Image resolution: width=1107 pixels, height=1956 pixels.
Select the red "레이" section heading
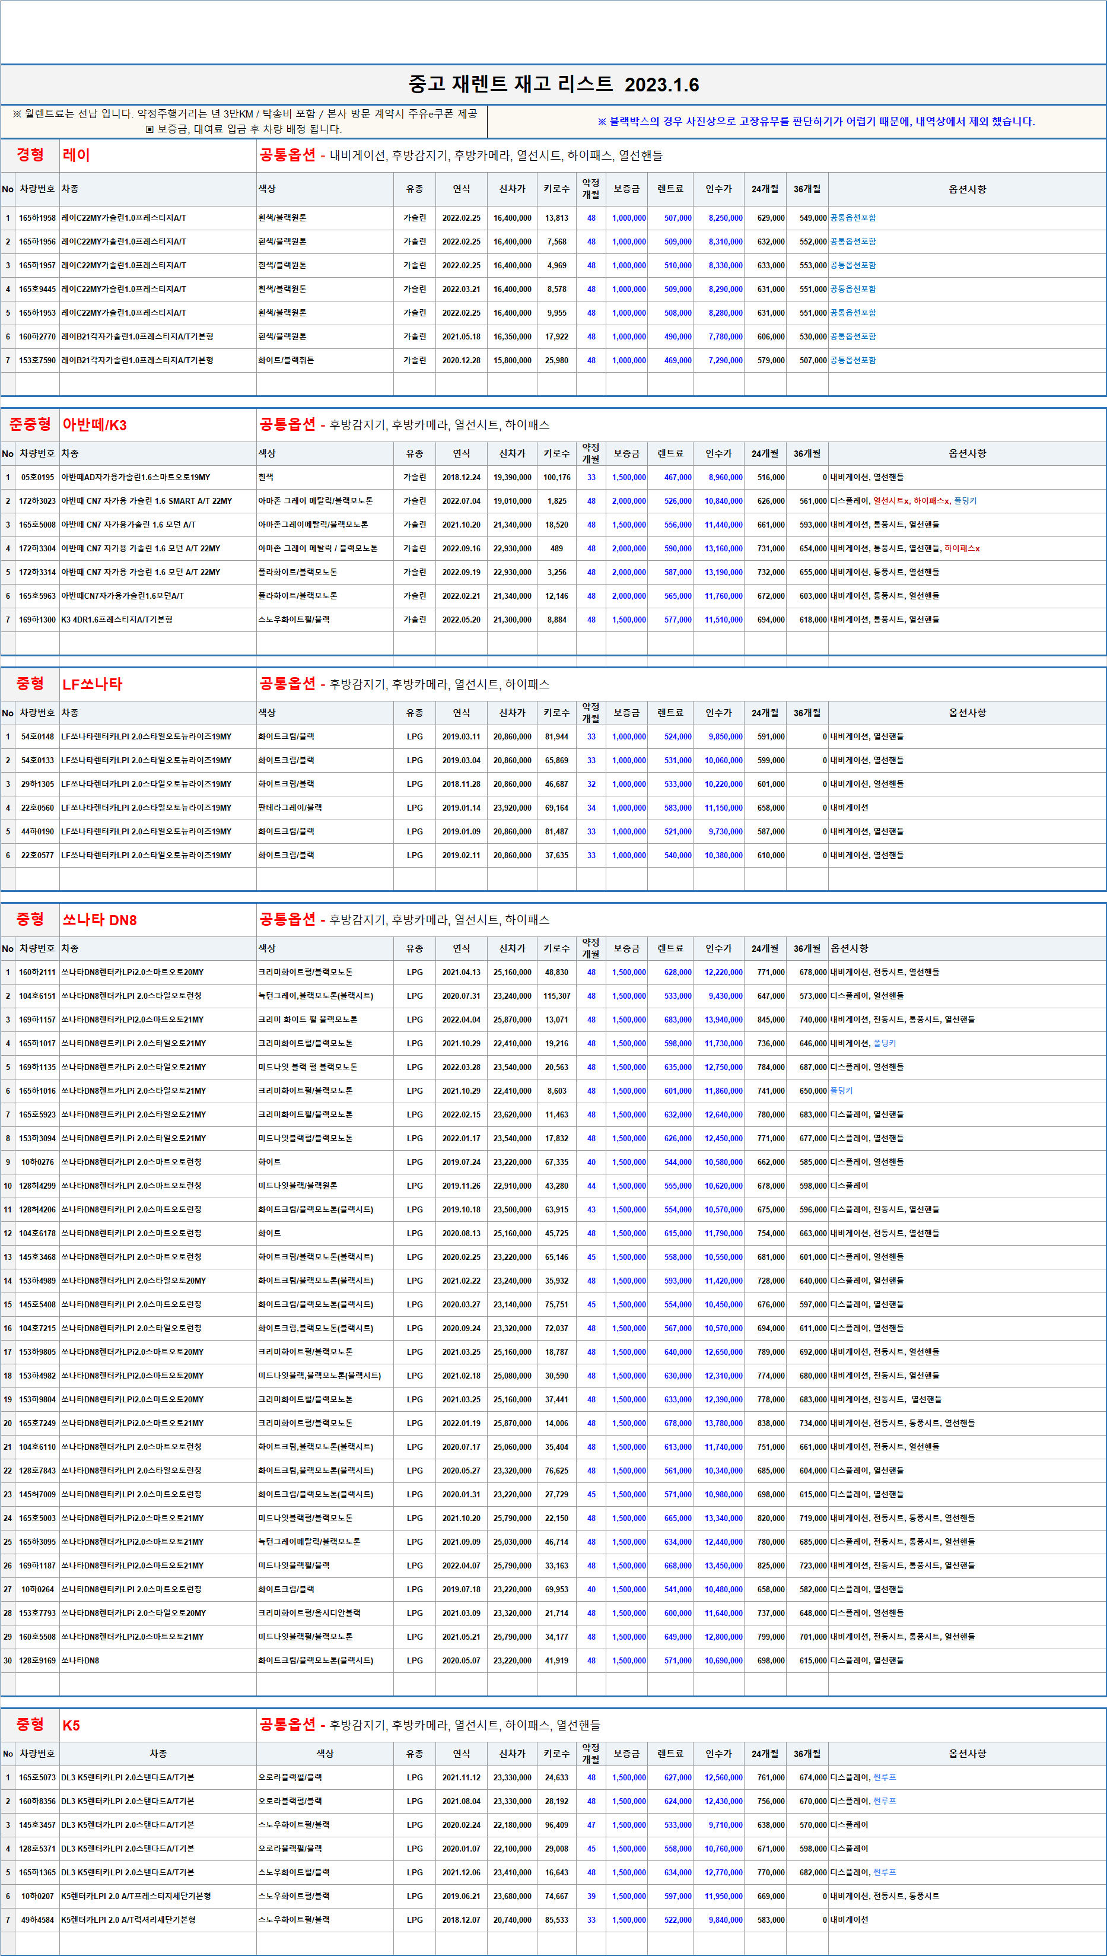click(x=76, y=155)
